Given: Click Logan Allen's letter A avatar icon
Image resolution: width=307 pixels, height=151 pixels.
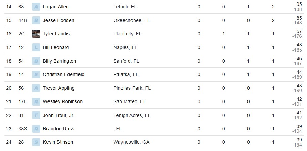Looking at the screenshot, I should [x=36, y=7].
